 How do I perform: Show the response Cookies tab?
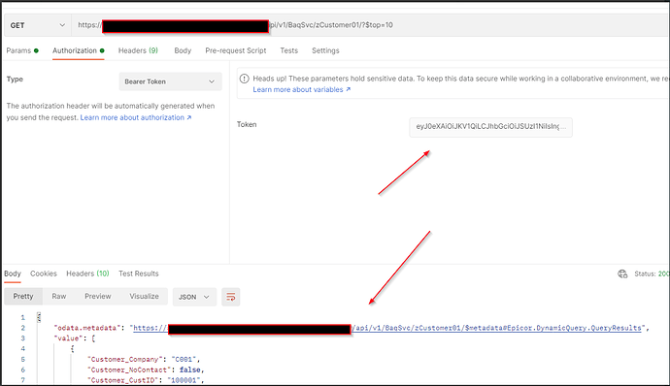(43, 273)
